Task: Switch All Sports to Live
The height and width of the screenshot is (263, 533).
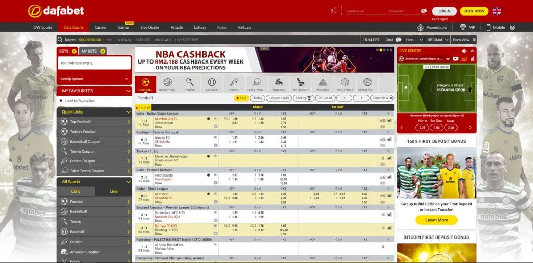Action: coord(113,191)
